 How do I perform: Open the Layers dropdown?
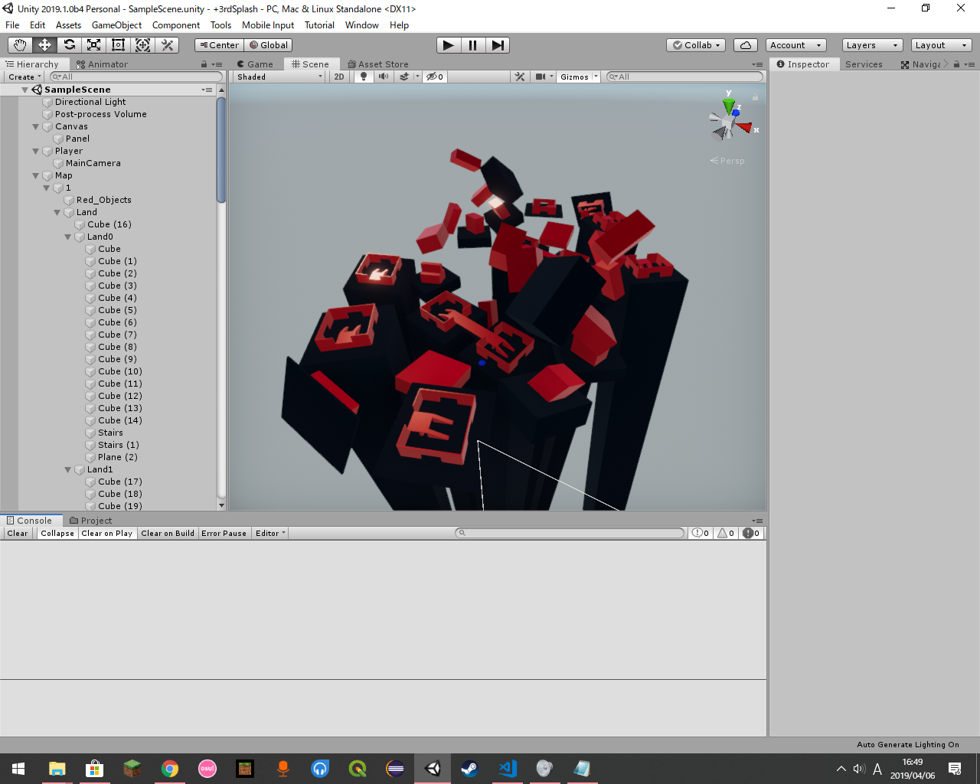[x=871, y=45]
